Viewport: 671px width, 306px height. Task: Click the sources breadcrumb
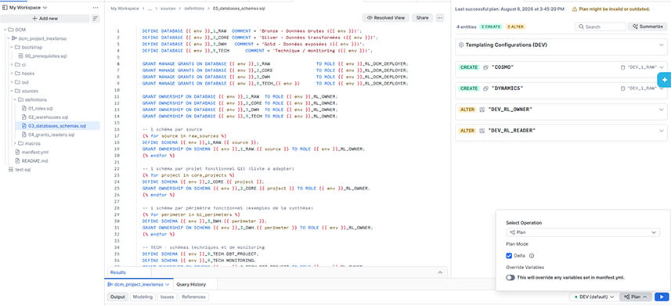coord(168,8)
